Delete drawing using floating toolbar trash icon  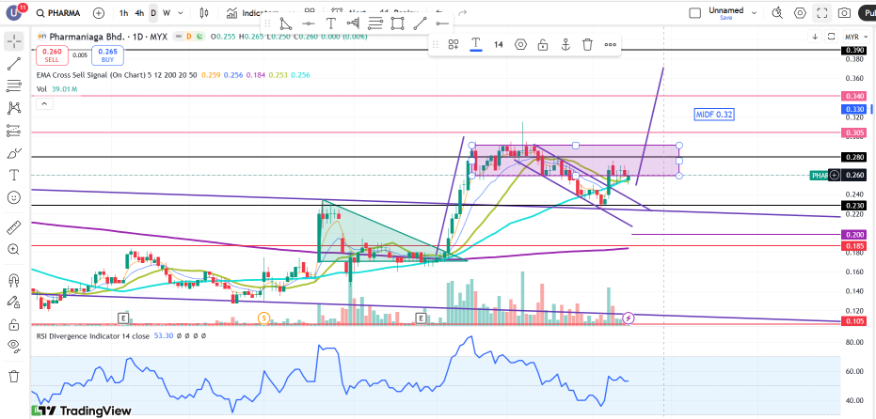tap(587, 44)
